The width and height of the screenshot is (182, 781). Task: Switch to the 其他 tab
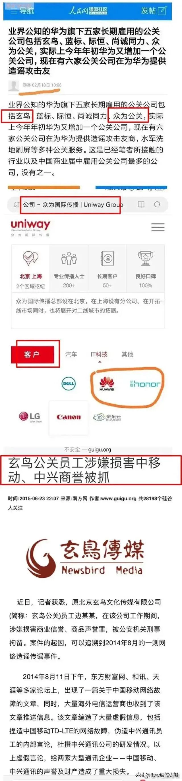[x=127, y=354]
